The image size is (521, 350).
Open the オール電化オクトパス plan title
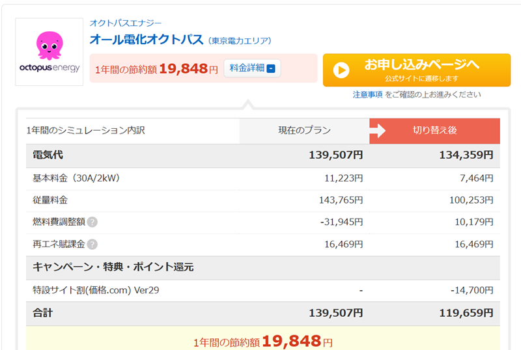(x=147, y=40)
